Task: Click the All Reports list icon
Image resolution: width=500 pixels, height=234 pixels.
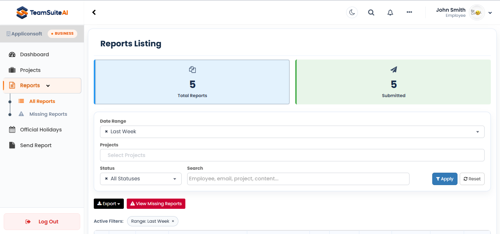Action: (21, 101)
